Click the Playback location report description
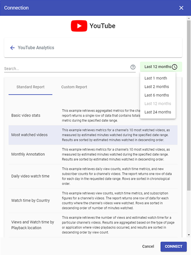Image resolution: width=191 pixels, height=255 pixels. [x=118, y=225]
